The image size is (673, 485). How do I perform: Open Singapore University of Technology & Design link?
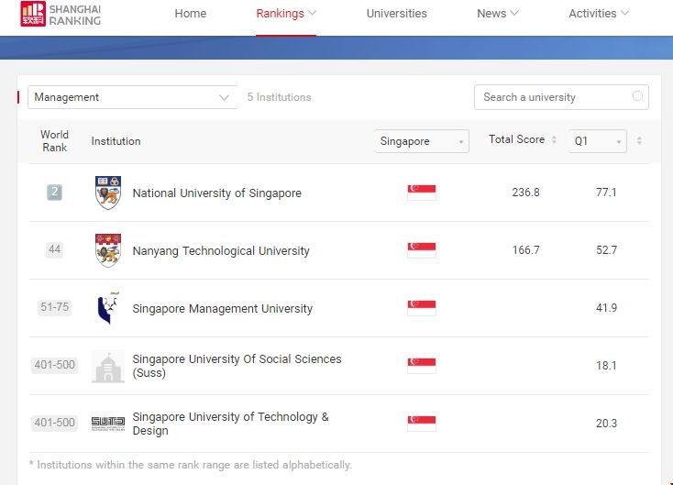pyautogui.click(x=231, y=424)
